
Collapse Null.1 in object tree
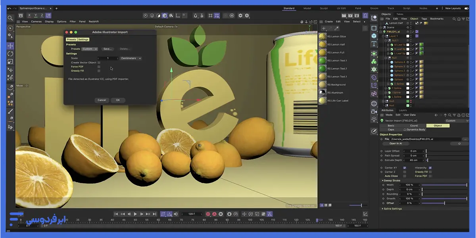coord(386,40)
